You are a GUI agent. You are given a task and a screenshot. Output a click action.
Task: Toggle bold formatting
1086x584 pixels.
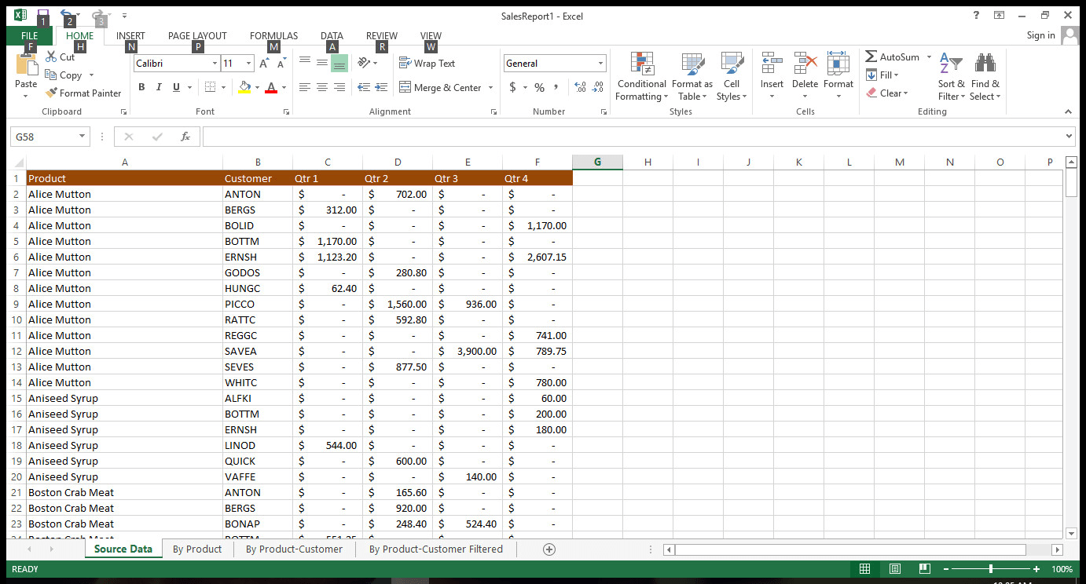pyautogui.click(x=141, y=87)
